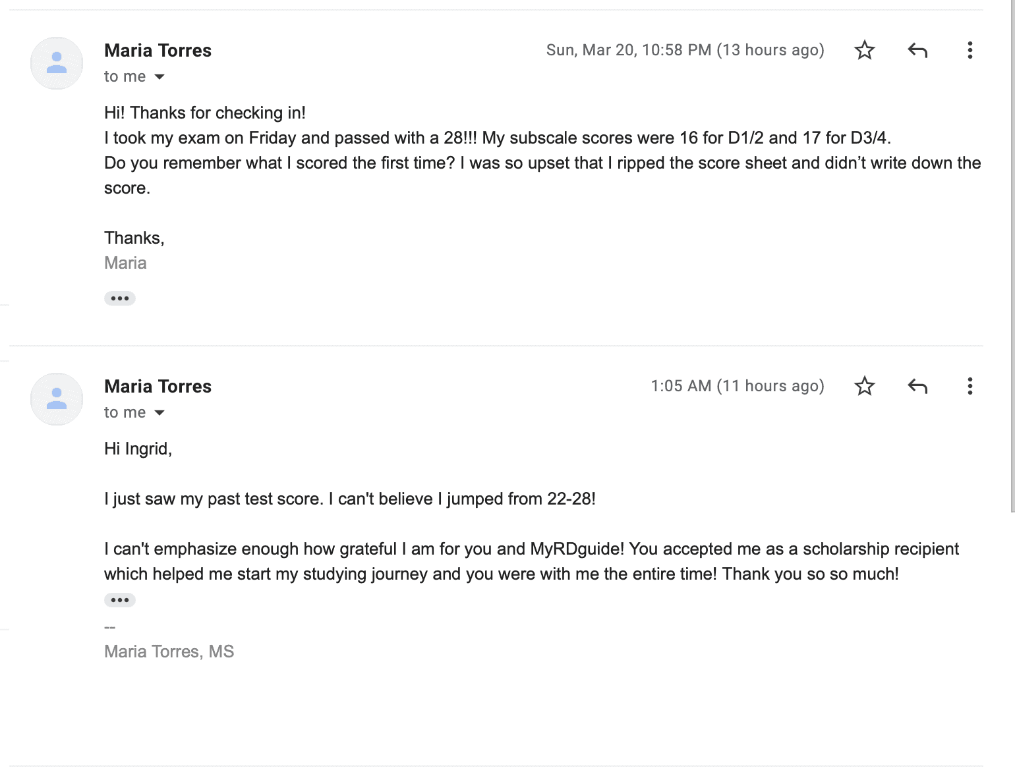Click the sender avatar on the 1:05 AM message
Image resolution: width=1015 pixels, height=772 pixels.
57,399
